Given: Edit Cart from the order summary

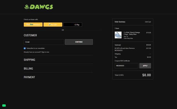Looking at the screenshot, I should (148, 22).
